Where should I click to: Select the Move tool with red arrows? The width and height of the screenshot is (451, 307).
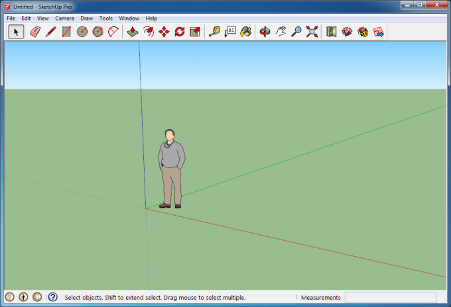point(164,32)
